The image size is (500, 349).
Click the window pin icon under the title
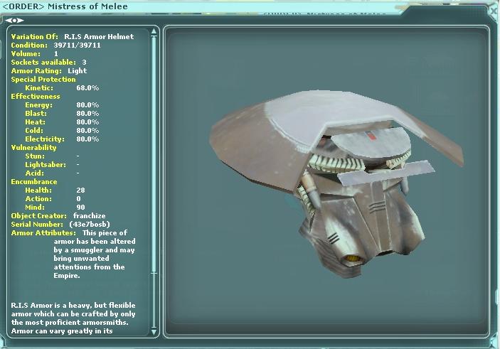pos(14,21)
